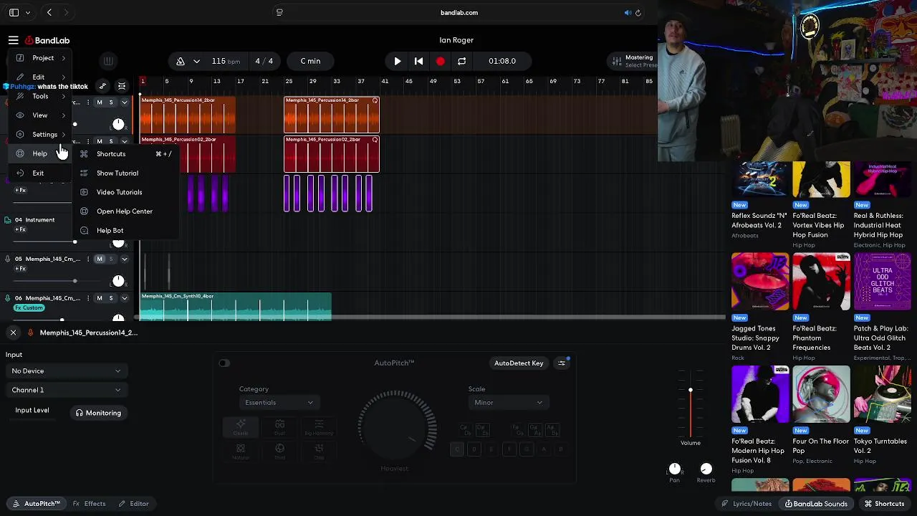Open the No Device input dropdown
The height and width of the screenshot is (516, 917).
[66, 371]
